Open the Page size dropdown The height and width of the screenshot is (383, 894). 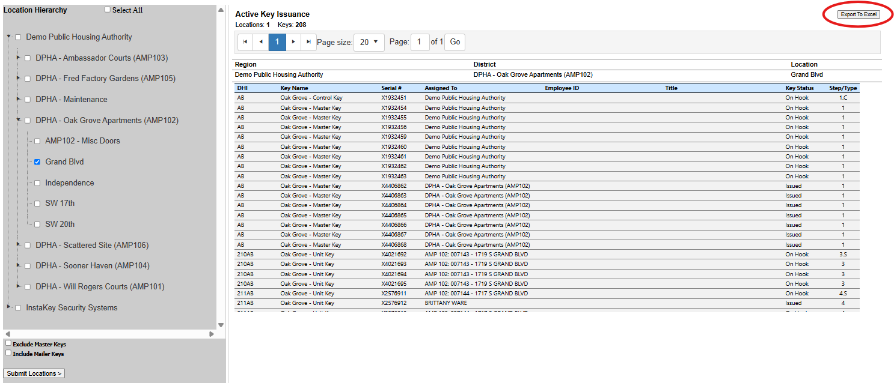point(369,42)
